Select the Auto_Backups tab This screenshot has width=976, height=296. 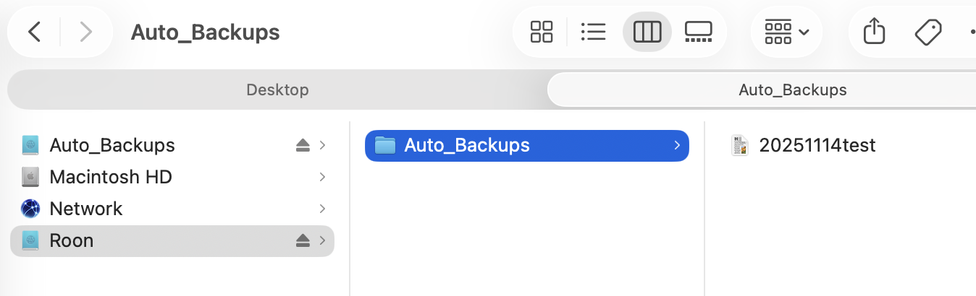[x=792, y=90]
